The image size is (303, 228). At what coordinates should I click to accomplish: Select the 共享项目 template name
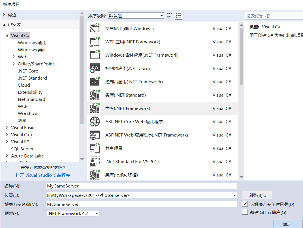[x=114, y=148]
